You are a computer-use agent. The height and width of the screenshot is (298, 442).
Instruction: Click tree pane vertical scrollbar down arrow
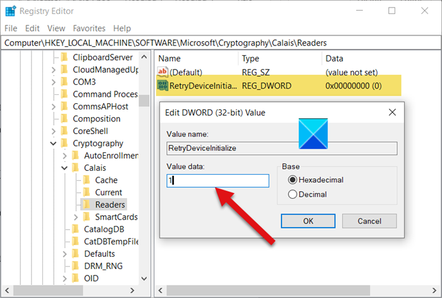[x=144, y=278]
